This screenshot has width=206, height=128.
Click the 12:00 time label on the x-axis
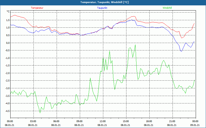(102, 121)
